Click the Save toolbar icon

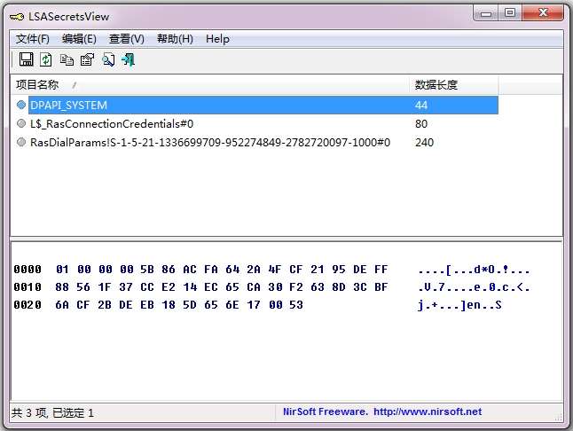[x=27, y=59]
